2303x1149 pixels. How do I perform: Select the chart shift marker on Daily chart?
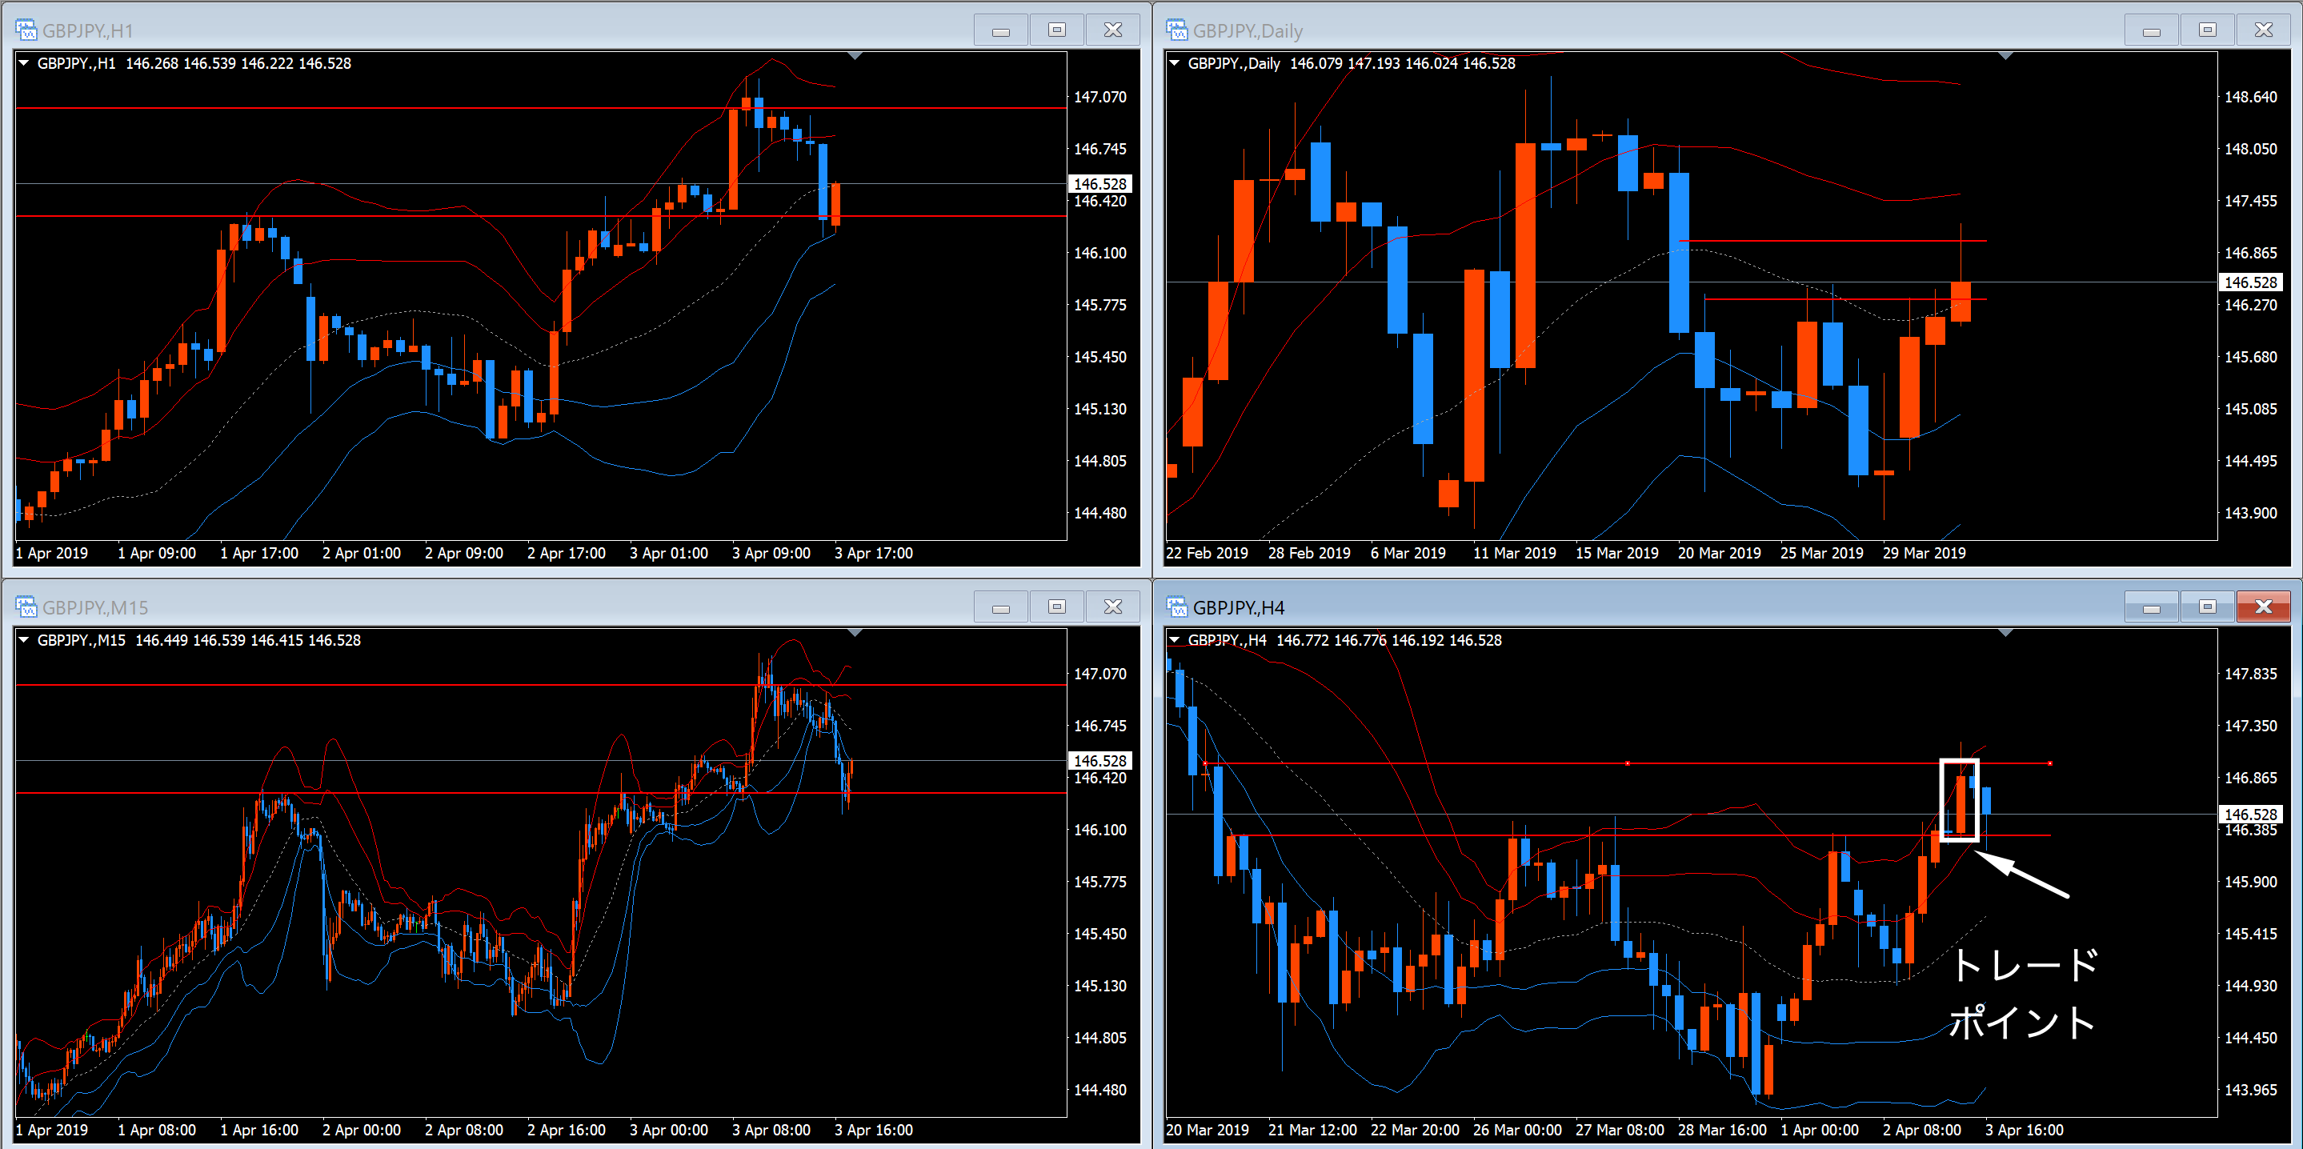[2005, 56]
